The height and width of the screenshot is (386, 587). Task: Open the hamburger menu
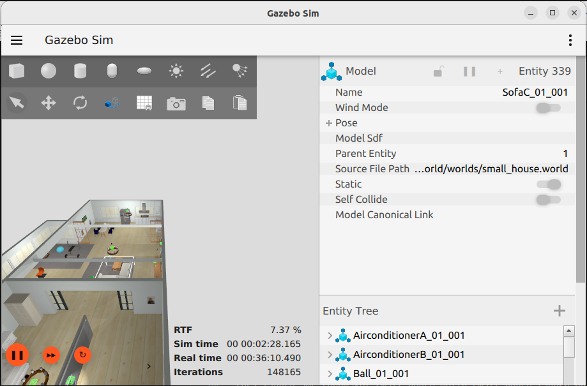click(x=17, y=40)
